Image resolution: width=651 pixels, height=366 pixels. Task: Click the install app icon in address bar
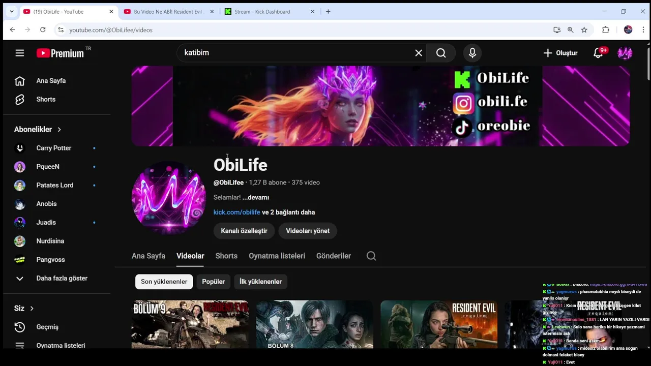[x=557, y=30]
